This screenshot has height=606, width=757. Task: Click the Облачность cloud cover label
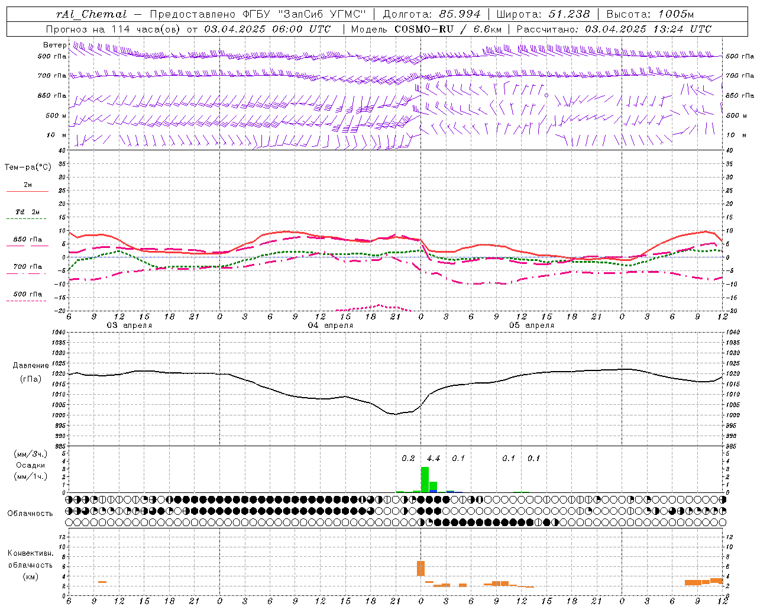coord(30,514)
